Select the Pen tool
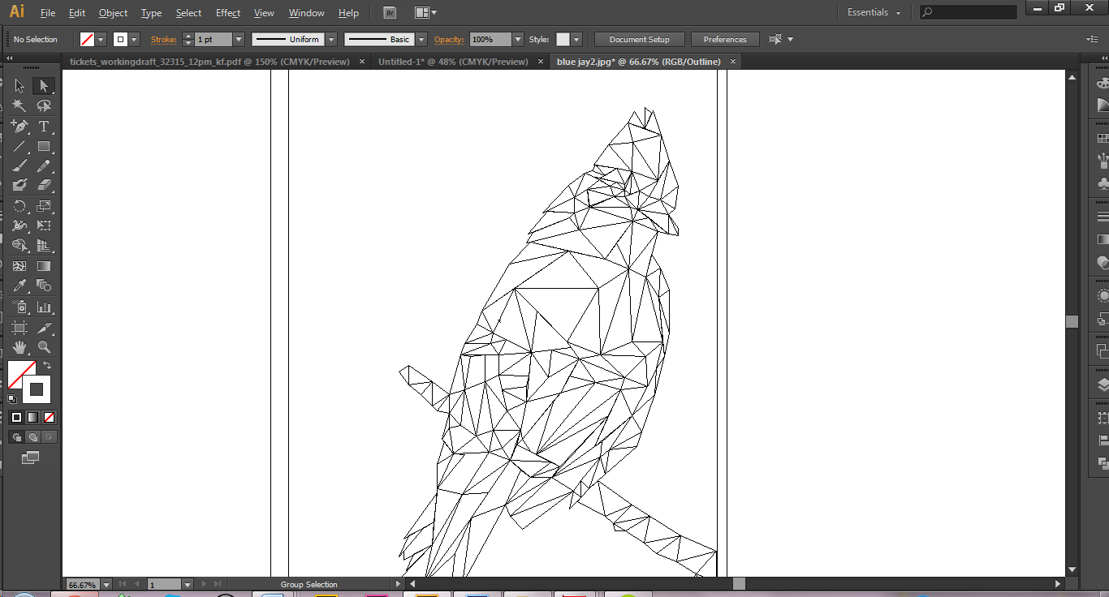This screenshot has height=597, width=1109. point(19,127)
